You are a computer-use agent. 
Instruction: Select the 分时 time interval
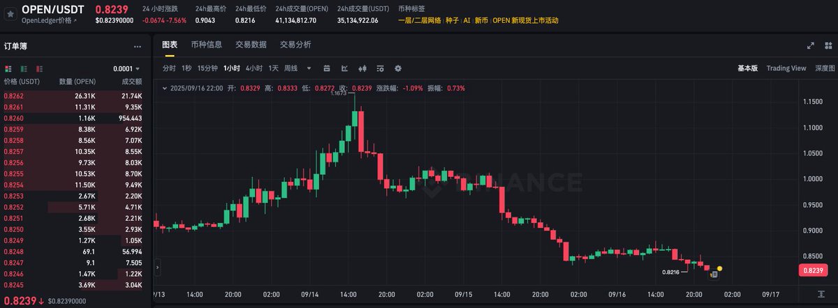point(169,68)
